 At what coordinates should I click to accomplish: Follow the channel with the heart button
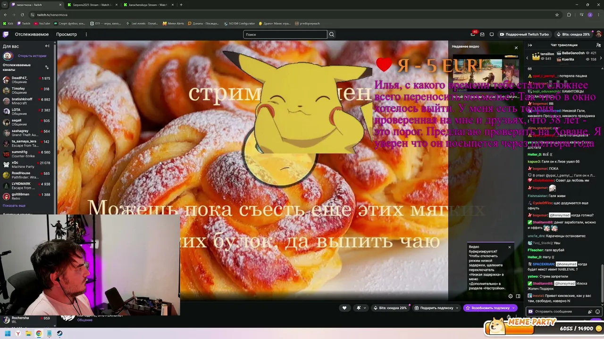[344, 308]
